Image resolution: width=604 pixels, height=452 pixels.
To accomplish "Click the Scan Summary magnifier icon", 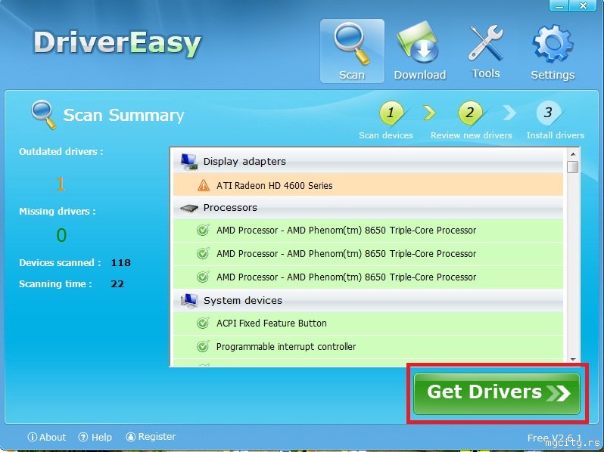I will [x=43, y=114].
